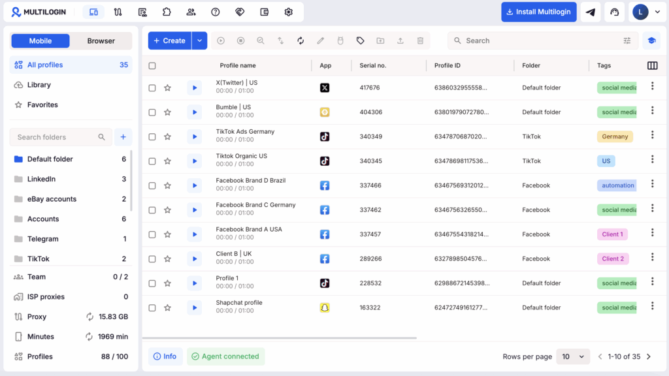Click the Germany tag label
The height and width of the screenshot is (376, 669).
click(x=615, y=137)
